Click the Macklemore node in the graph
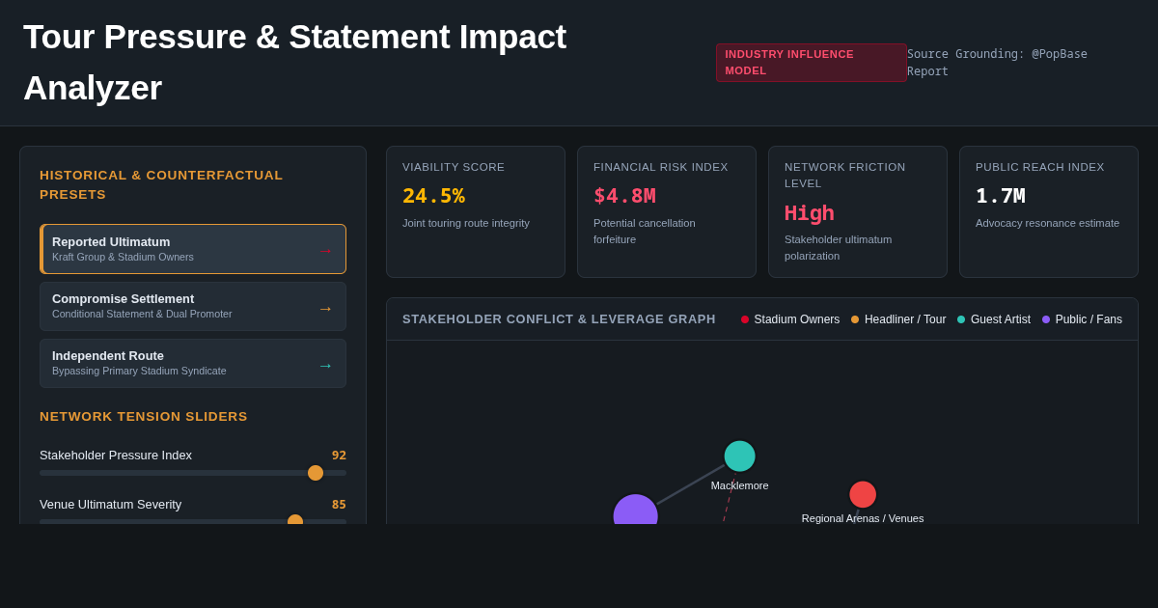This screenshot has height=608, width=1158. [740, 456]
